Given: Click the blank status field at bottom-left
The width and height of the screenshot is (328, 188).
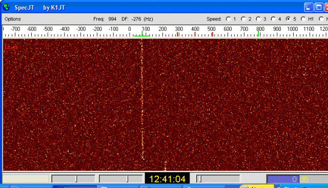Looking at the screenshot, I should (x=26, y=179).
